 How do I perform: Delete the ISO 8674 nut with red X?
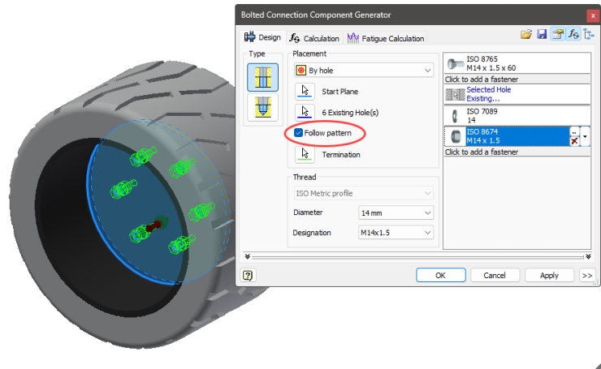tap(574, 142)
